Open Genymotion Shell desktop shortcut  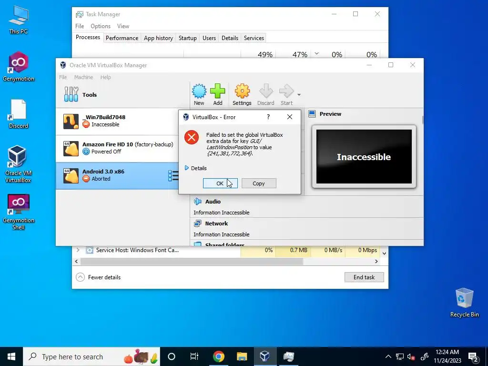[x=19, y=212]
